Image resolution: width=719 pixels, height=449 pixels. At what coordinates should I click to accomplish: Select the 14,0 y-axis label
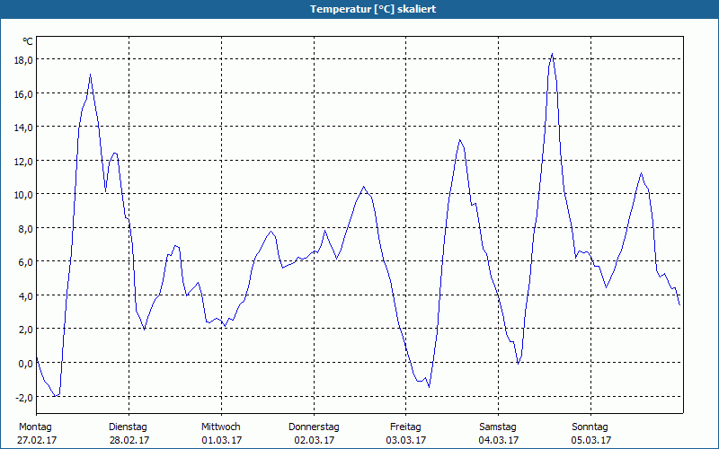[x=24, y=128]
